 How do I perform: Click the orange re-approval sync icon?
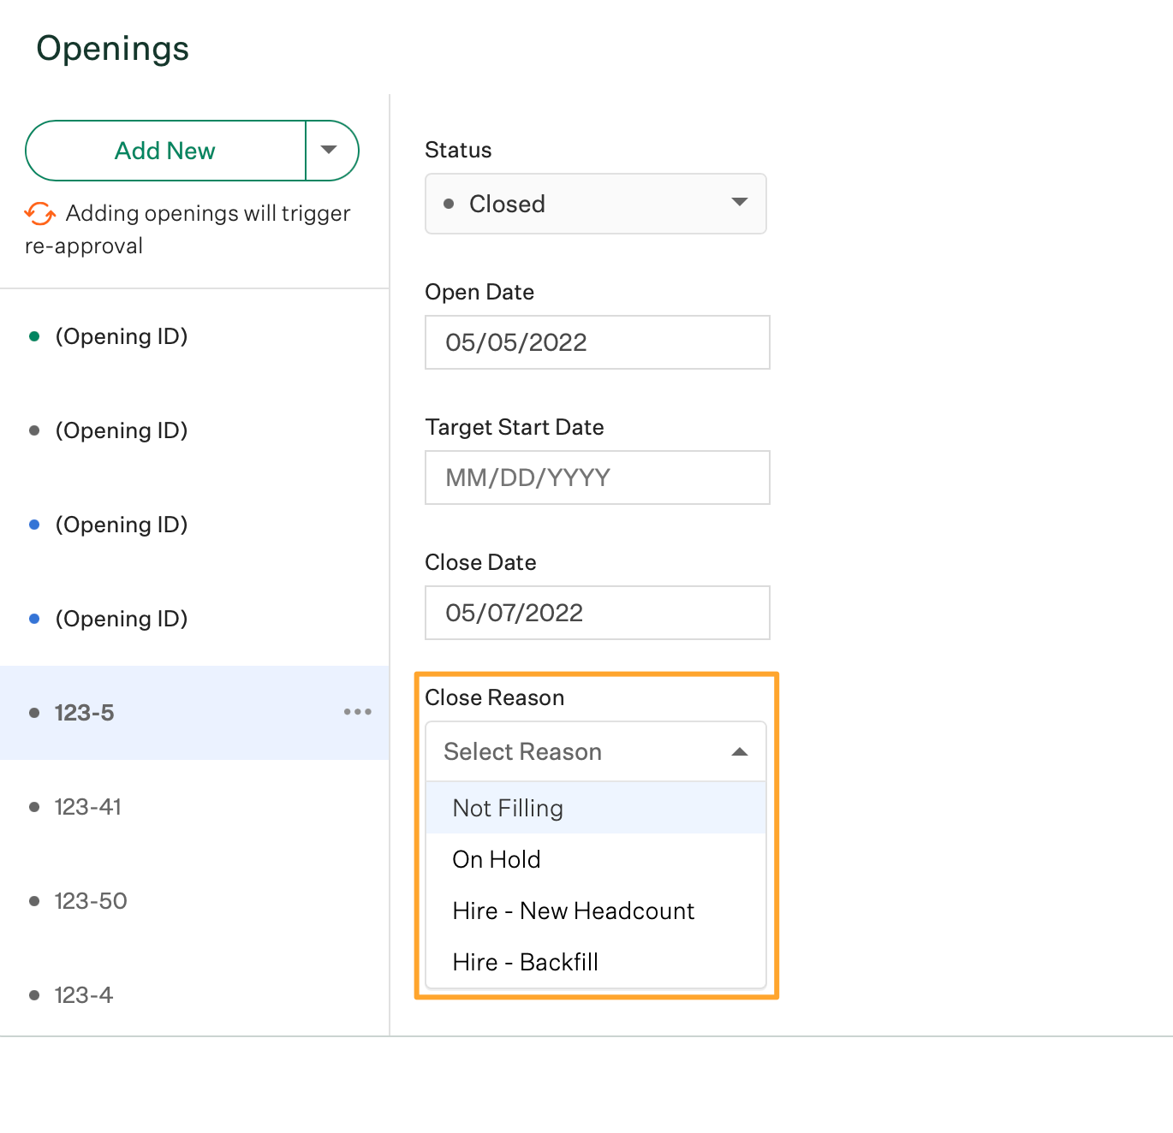click(x=39, y=213)
